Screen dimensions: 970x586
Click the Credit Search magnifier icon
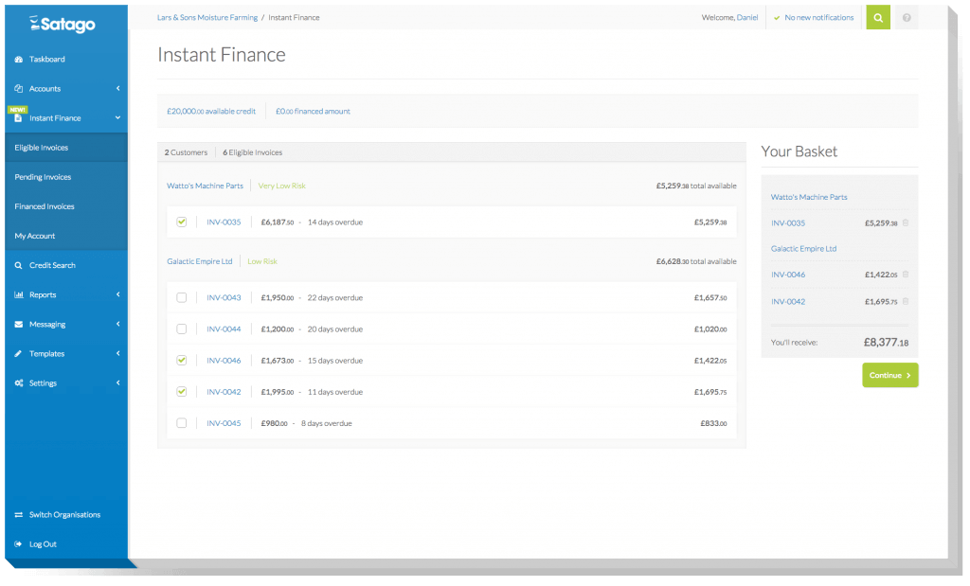19,265
